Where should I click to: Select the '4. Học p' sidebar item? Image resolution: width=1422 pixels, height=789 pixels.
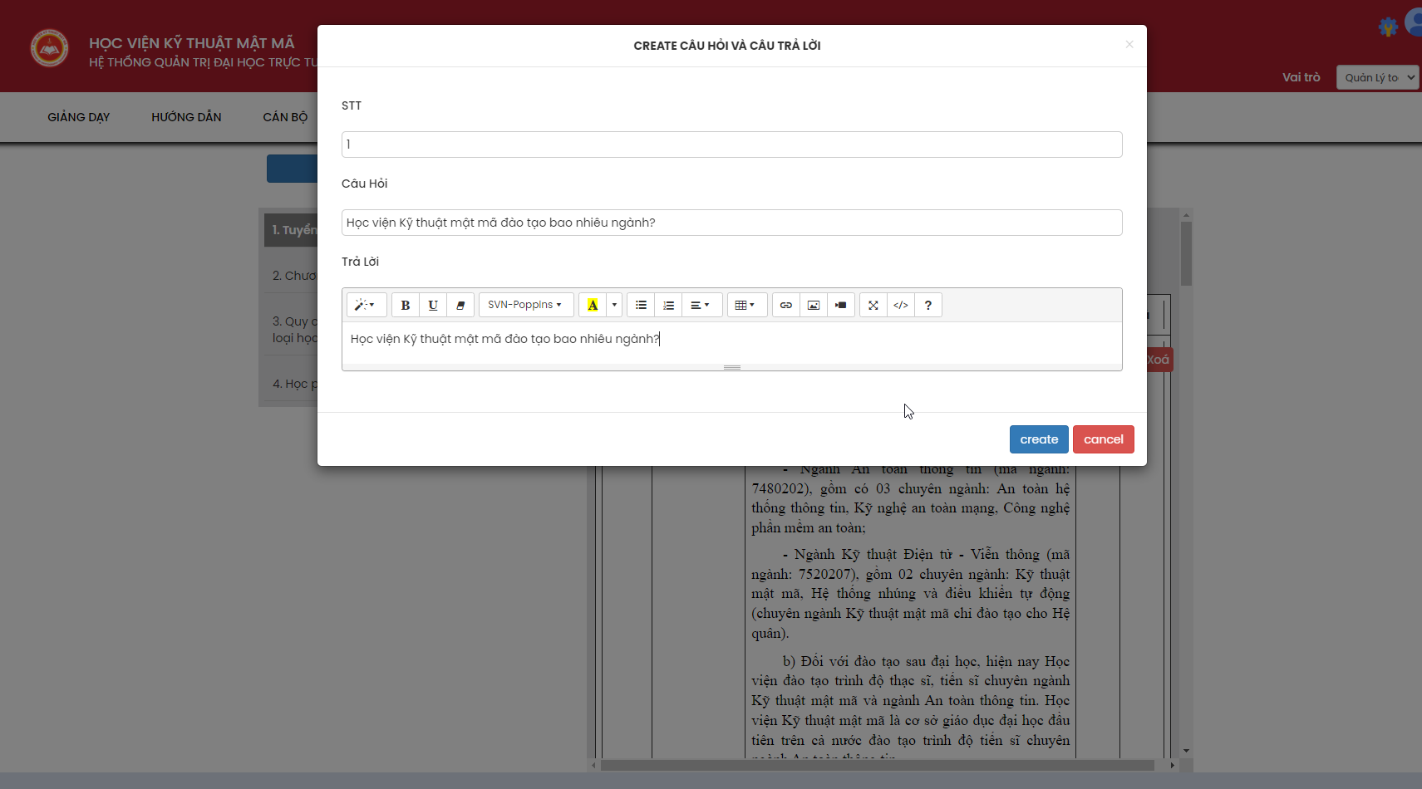pos(291,384)
